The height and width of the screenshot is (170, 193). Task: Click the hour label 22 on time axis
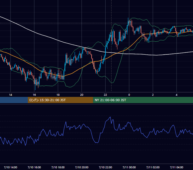pyautogui.click(x=105, y=95)
